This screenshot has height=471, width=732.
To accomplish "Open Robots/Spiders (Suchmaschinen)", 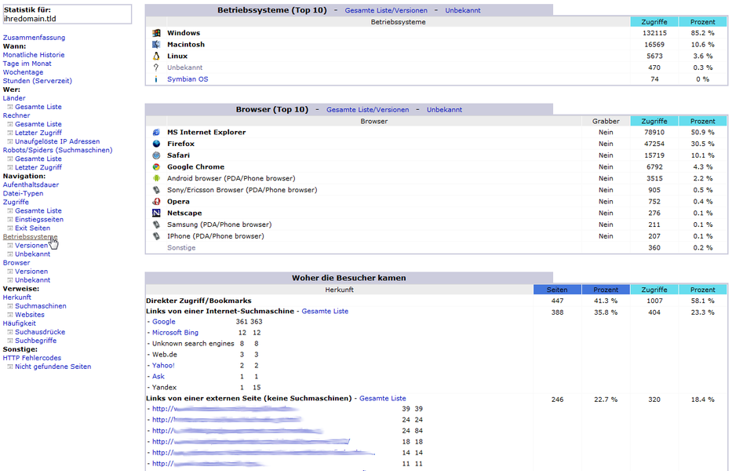I will click(57, 150).
